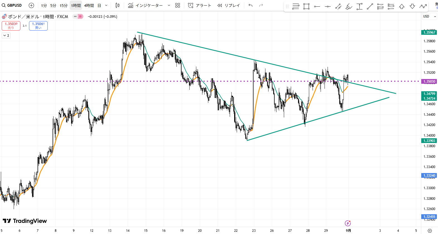Screen dimensions: 438x234
Task: Click アラート alert button
Action: [x=199, y=5]
